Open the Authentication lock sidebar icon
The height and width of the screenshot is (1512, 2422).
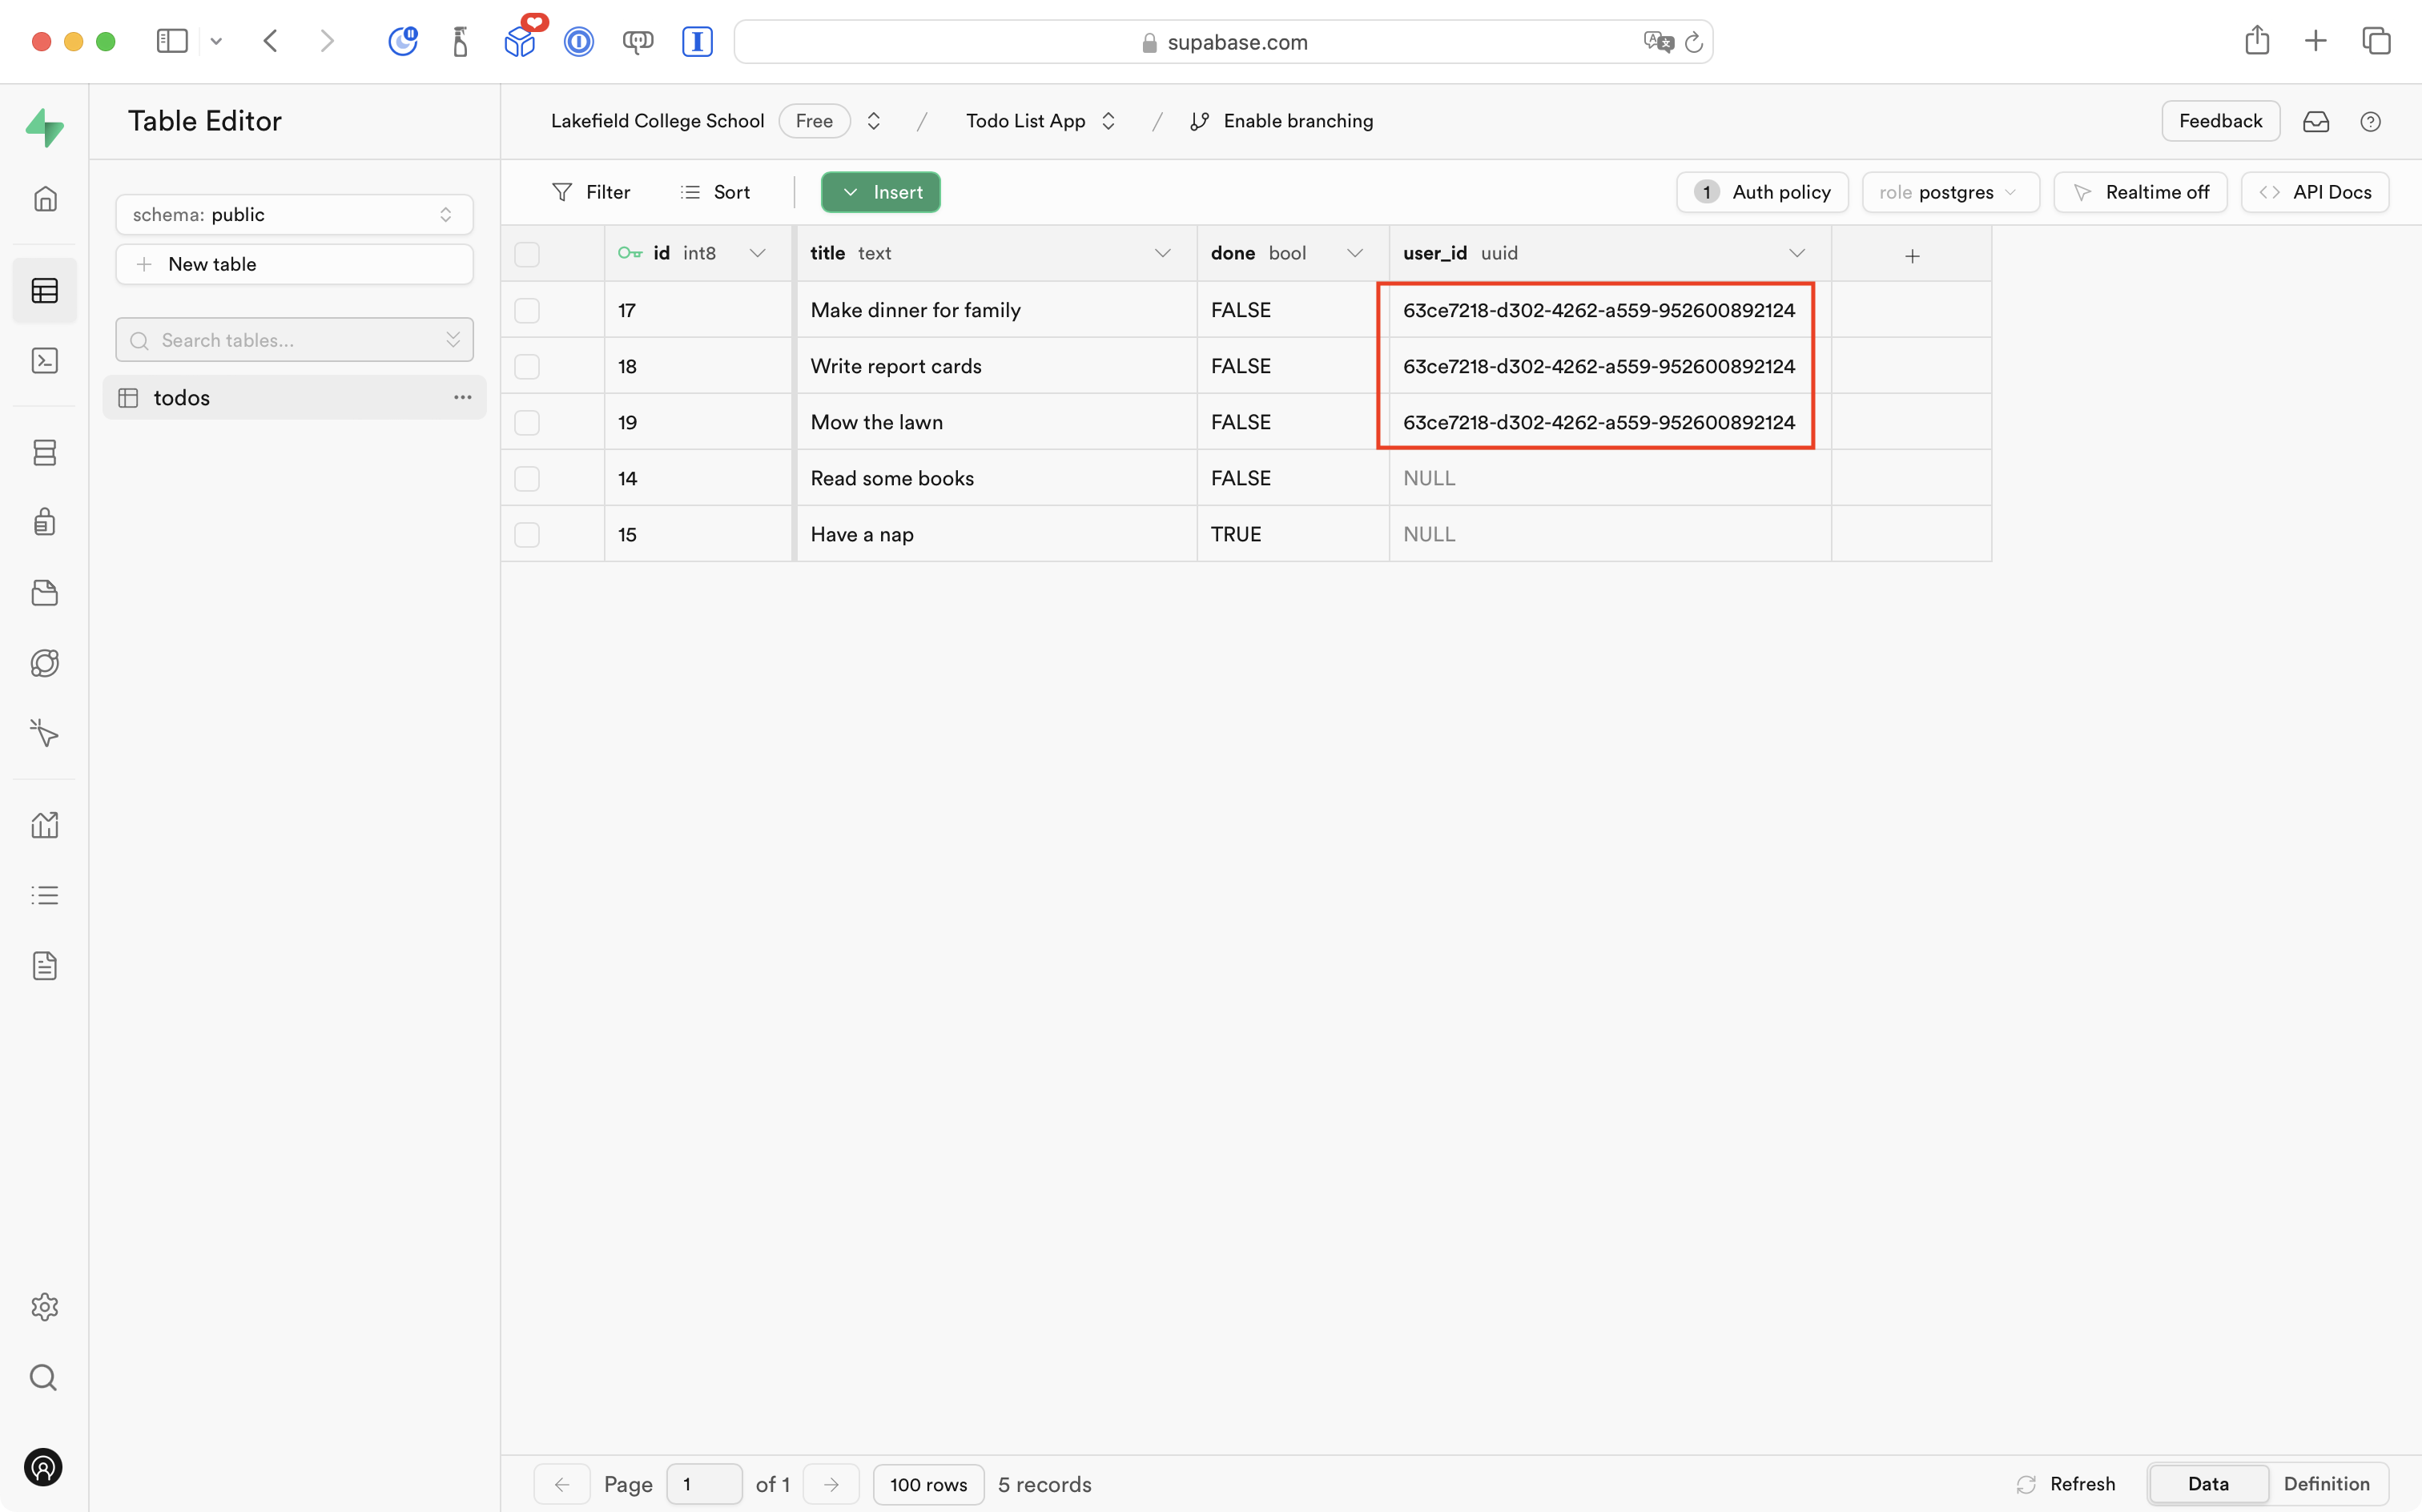(x=45, y=522)
